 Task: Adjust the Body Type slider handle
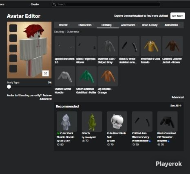coord(9,87)
